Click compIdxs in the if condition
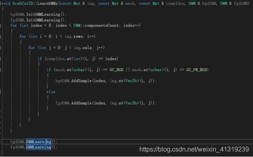The width and height of the screenshot is (253, 157). (x=56, y=59)
